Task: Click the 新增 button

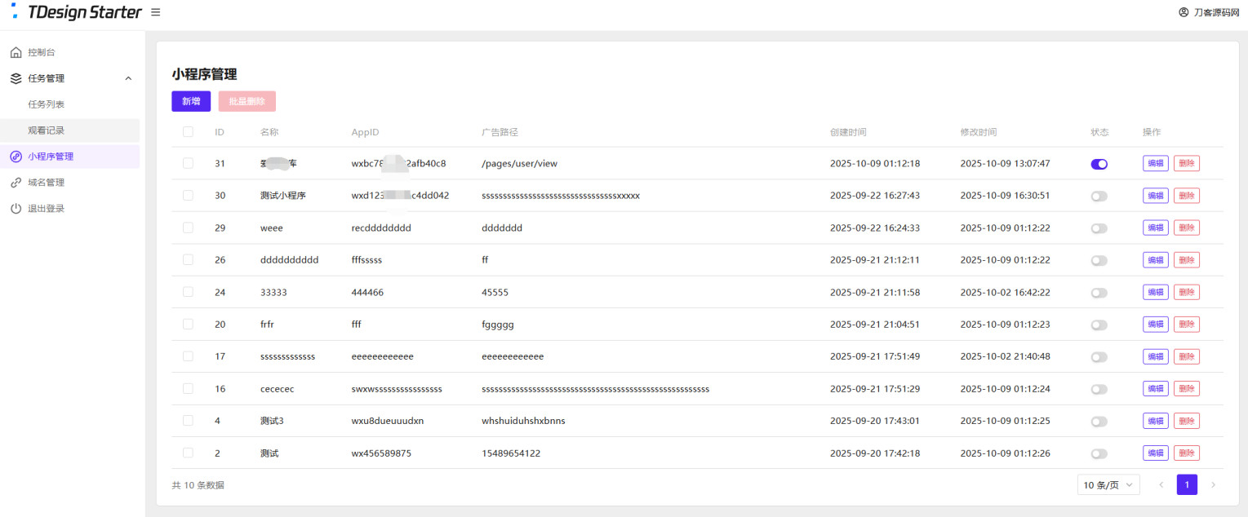Action: pos(191,101)
